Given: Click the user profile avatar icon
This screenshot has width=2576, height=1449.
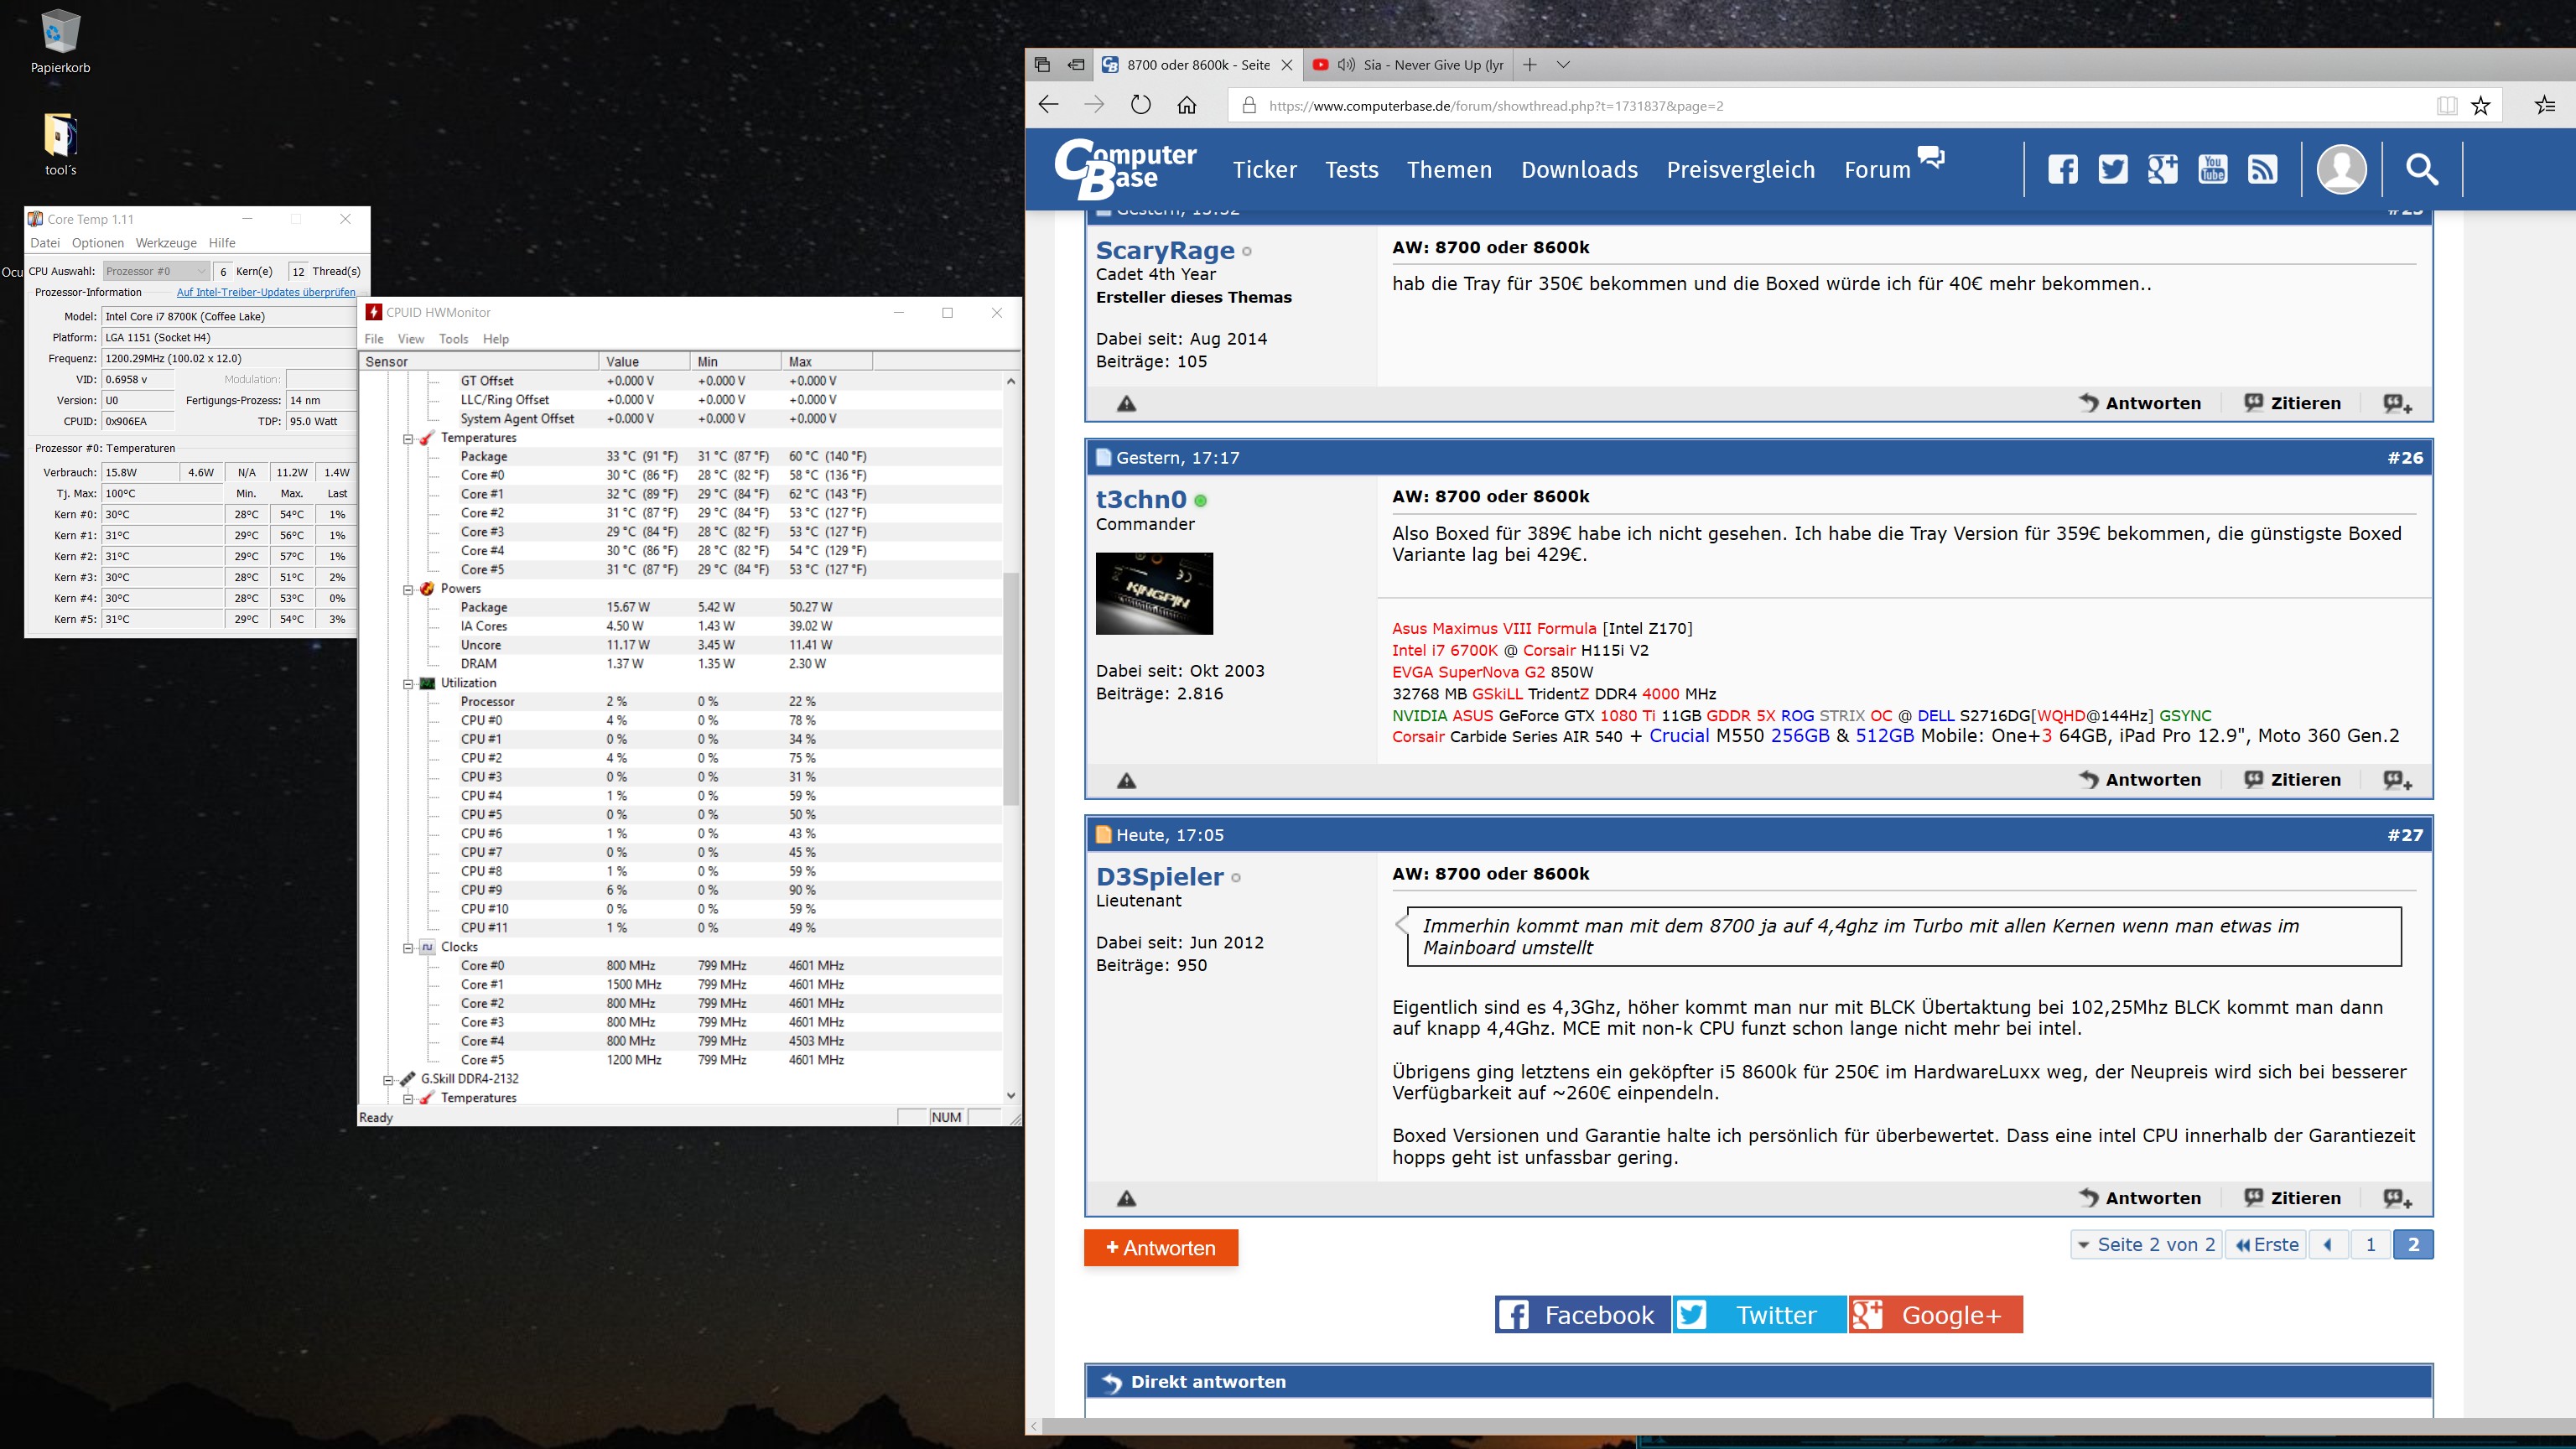Looking at the screenshot, I should (x=2341, y=169).
